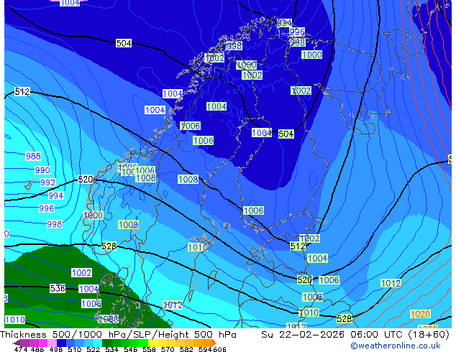Click the 520 label beside the 1006 box

[x=304, y=279]
